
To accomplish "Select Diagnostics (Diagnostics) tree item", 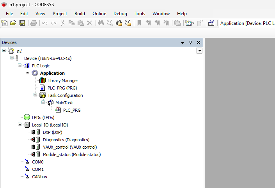I will point(66,140).
